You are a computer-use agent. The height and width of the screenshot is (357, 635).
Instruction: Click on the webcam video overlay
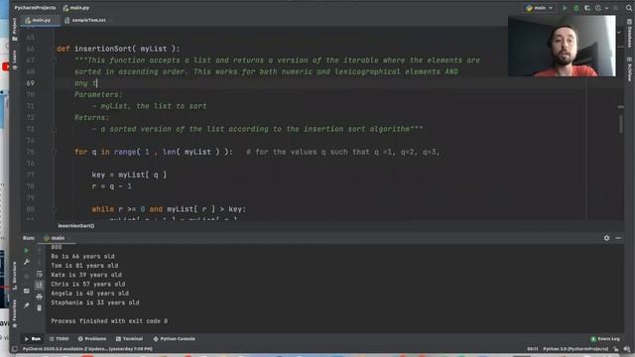pyautogui.click(x=562, y=46)
